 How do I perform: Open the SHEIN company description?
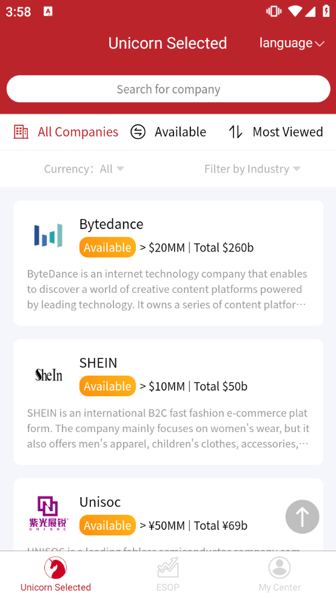pyautogui.click(x=168, y=428)
